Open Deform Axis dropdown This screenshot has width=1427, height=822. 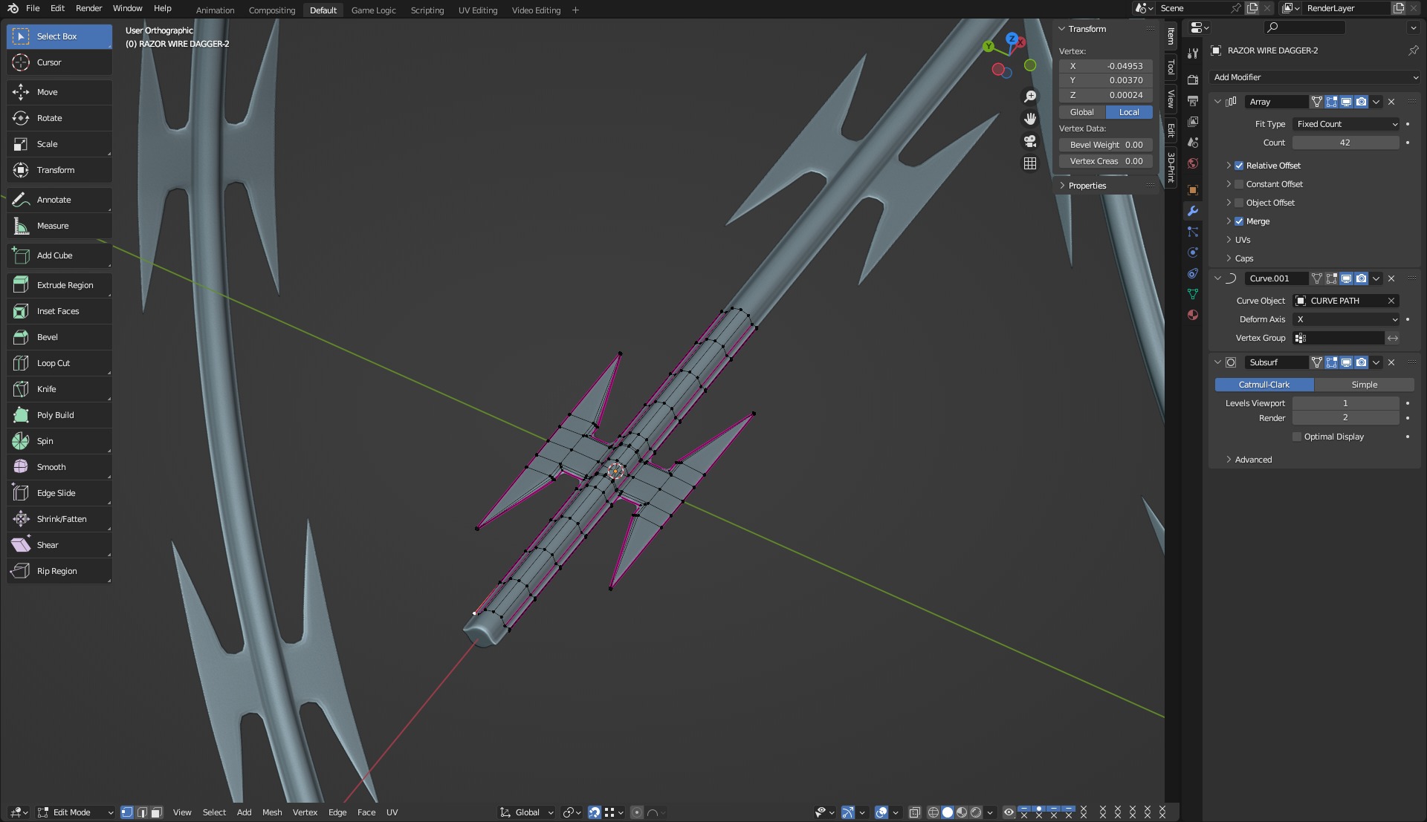(1346, 319)
